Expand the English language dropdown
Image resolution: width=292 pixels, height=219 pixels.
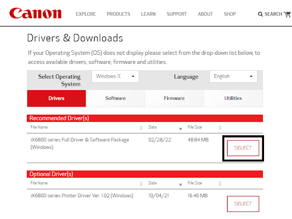[233, 76]
